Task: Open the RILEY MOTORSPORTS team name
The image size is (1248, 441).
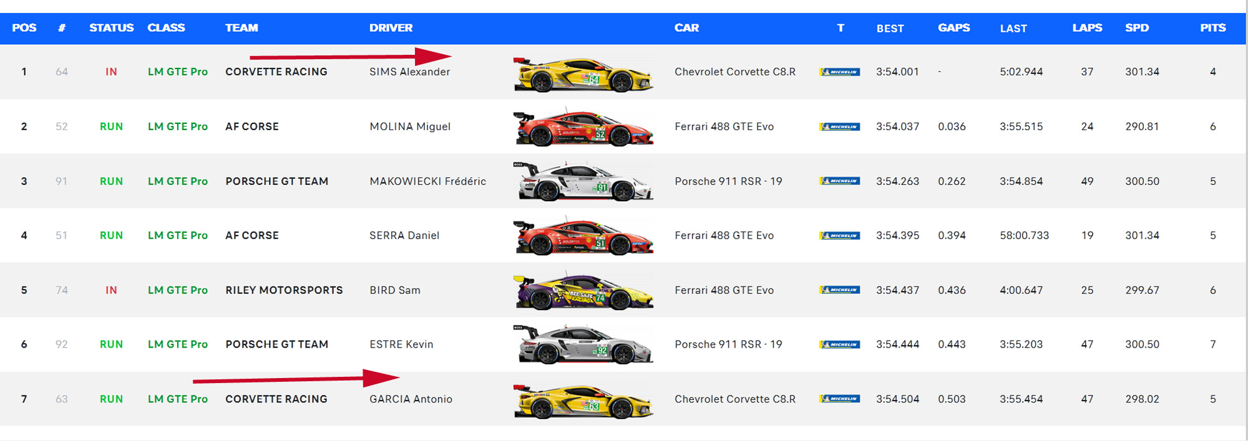Action: (x=284, y=290)
